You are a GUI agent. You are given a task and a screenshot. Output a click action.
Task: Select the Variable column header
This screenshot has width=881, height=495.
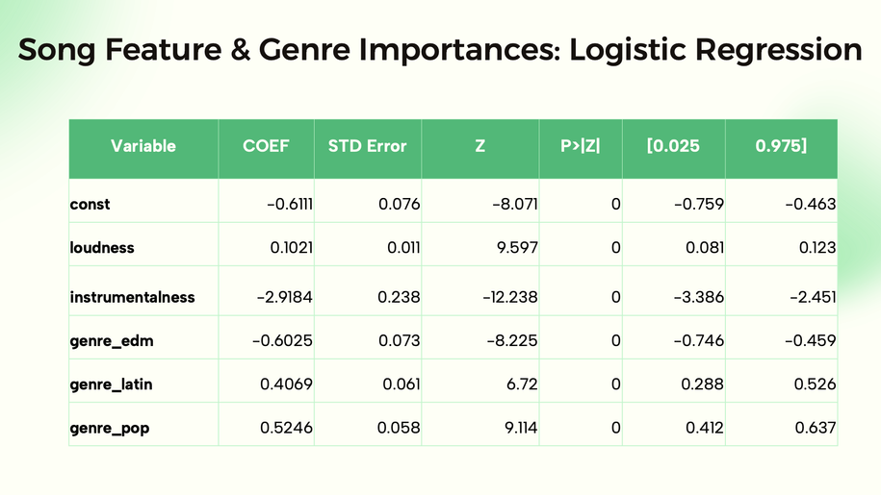(x=143, y=147)
